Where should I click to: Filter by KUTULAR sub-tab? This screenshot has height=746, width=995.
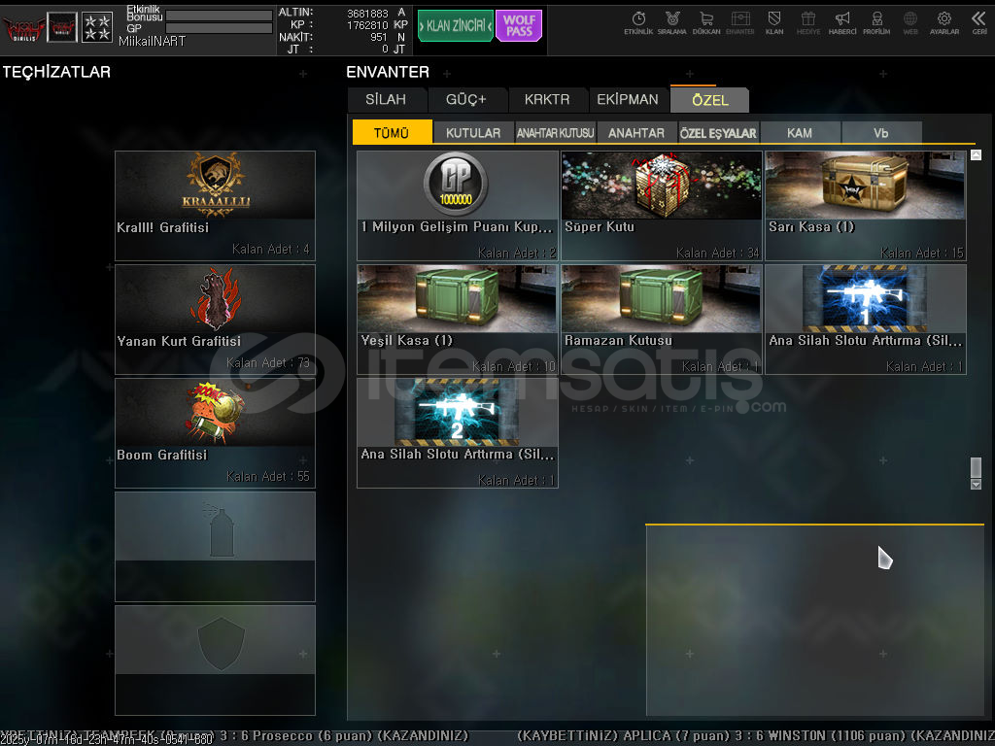[x=473, y=132]
